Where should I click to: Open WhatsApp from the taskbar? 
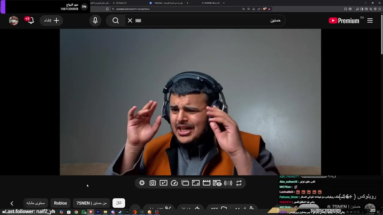click(83, 212)
